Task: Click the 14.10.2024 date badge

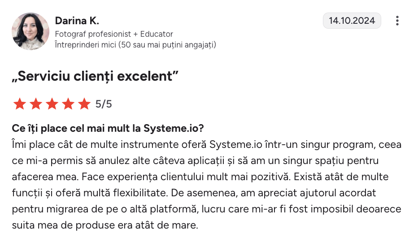Action: [352, 21]
